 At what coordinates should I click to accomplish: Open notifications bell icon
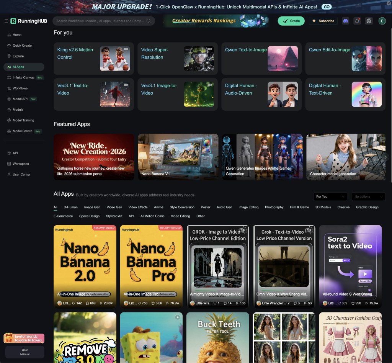click(357, 21)
